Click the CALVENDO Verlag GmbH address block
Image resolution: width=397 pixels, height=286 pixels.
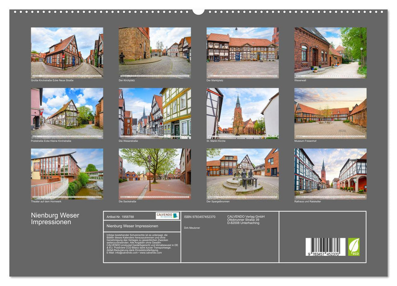(x=246, y=219)
